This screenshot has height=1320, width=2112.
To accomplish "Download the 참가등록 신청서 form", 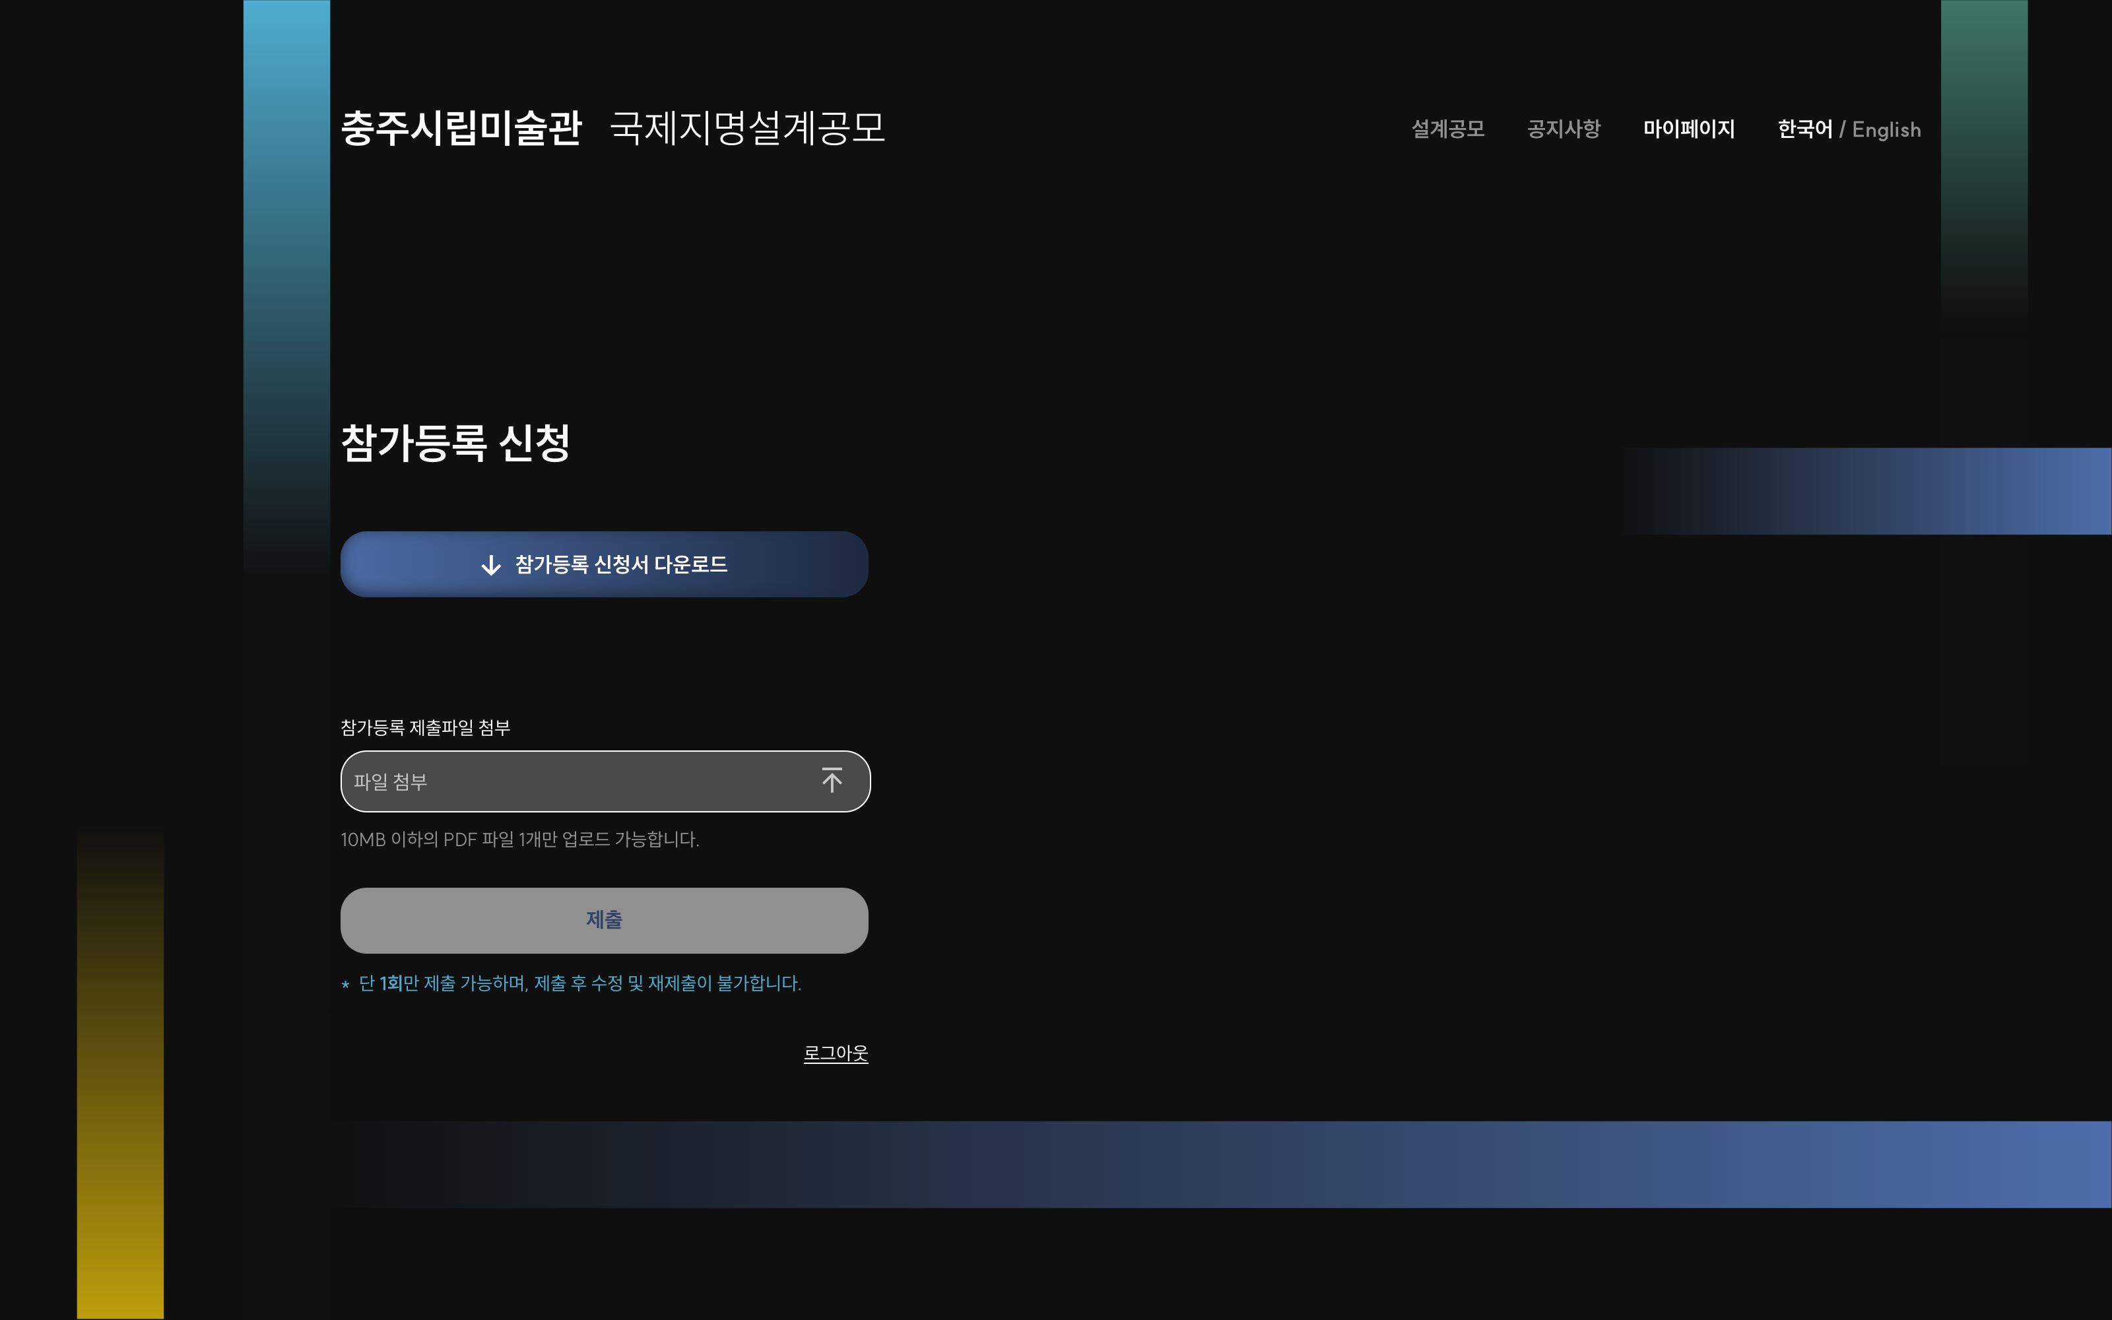I will (620, 565).
